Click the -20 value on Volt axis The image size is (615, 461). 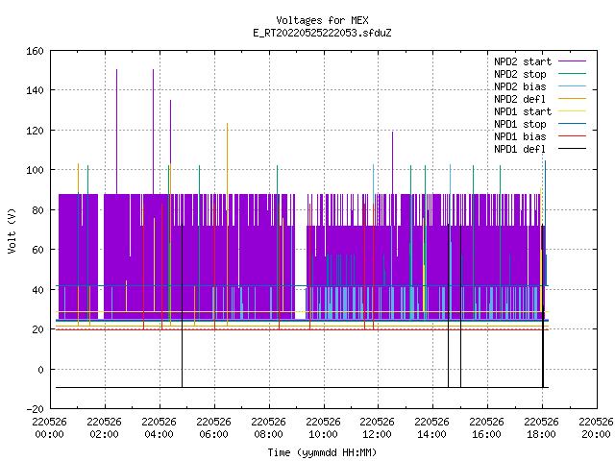pos(35,409)
